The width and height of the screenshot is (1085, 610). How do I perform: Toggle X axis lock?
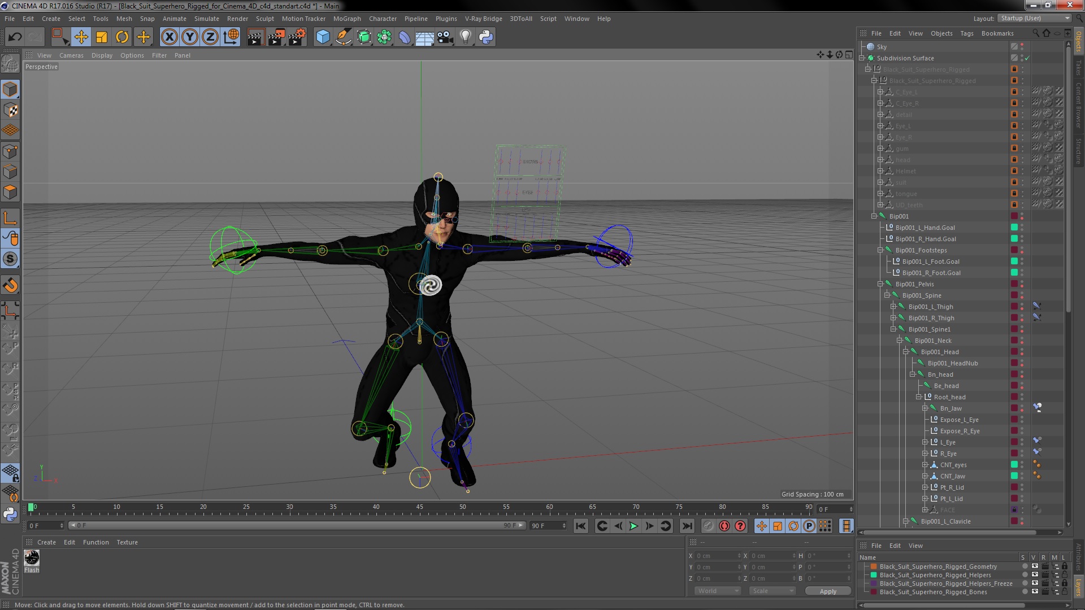point(169,37)
